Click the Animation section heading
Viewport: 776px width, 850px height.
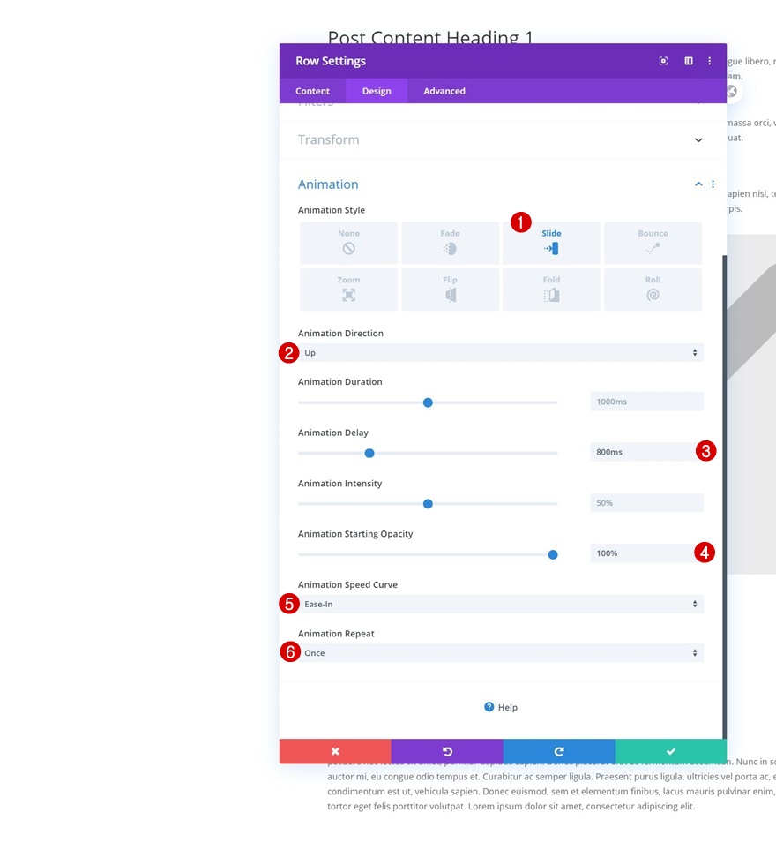click(328, 184)
